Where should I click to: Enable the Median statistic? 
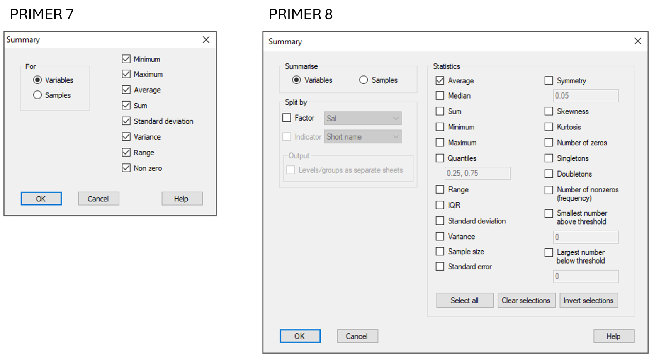coord(440,95)
